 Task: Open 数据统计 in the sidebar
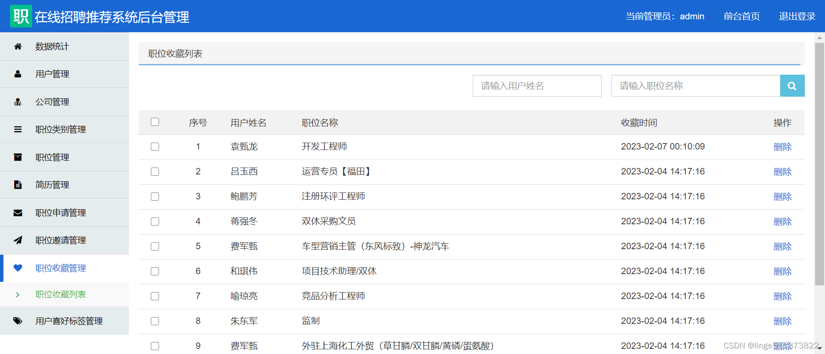64,46
